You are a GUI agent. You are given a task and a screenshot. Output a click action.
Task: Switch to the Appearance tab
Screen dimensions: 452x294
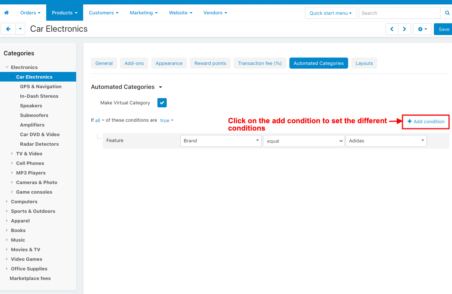coord(169,63)
